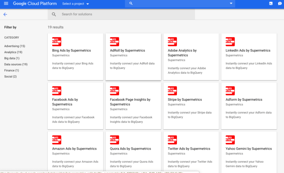Filter by Finance (1) category

(12, 70)
